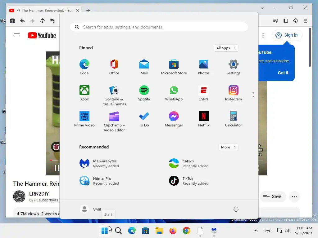Image resolution: width=318 pixels, height=238 pixels.
Task: Open Edge from pinned apps
Action: pyautogui.click(x=84, y=67)
